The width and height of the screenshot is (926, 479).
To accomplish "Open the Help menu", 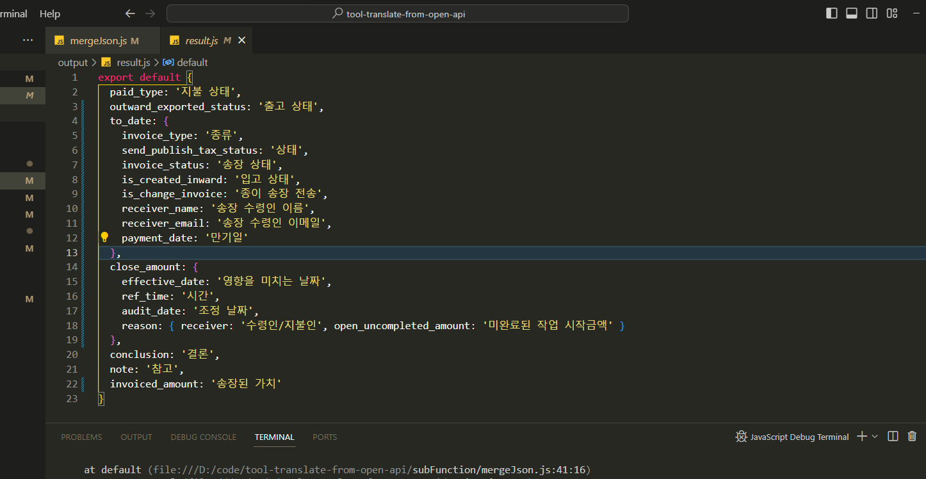I will 50,13.
